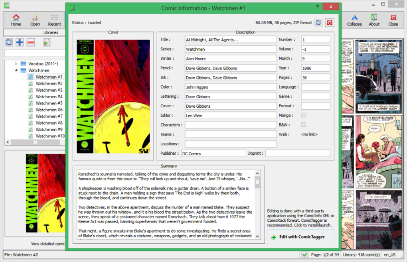Add a library with plus icon
407x262 pixels.
tap(20, 42)
